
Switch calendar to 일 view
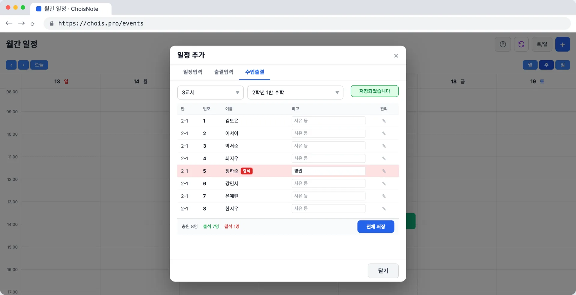[x=562, y=65]
